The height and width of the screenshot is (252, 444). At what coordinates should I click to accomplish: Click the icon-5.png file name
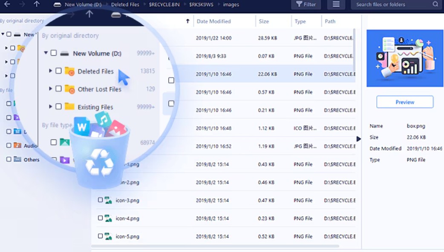127,236
